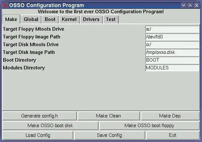Click Generate config.h button

pyautogui.click(x=40, y=116)
